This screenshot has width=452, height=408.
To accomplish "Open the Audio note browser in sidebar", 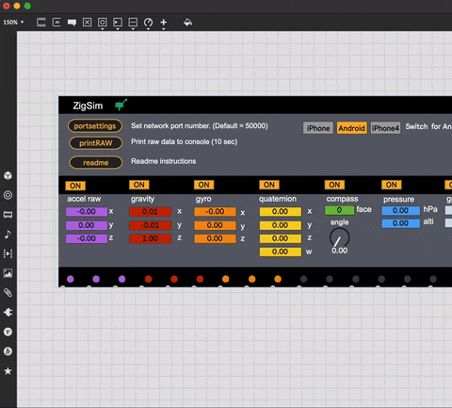I will point(8,234).
